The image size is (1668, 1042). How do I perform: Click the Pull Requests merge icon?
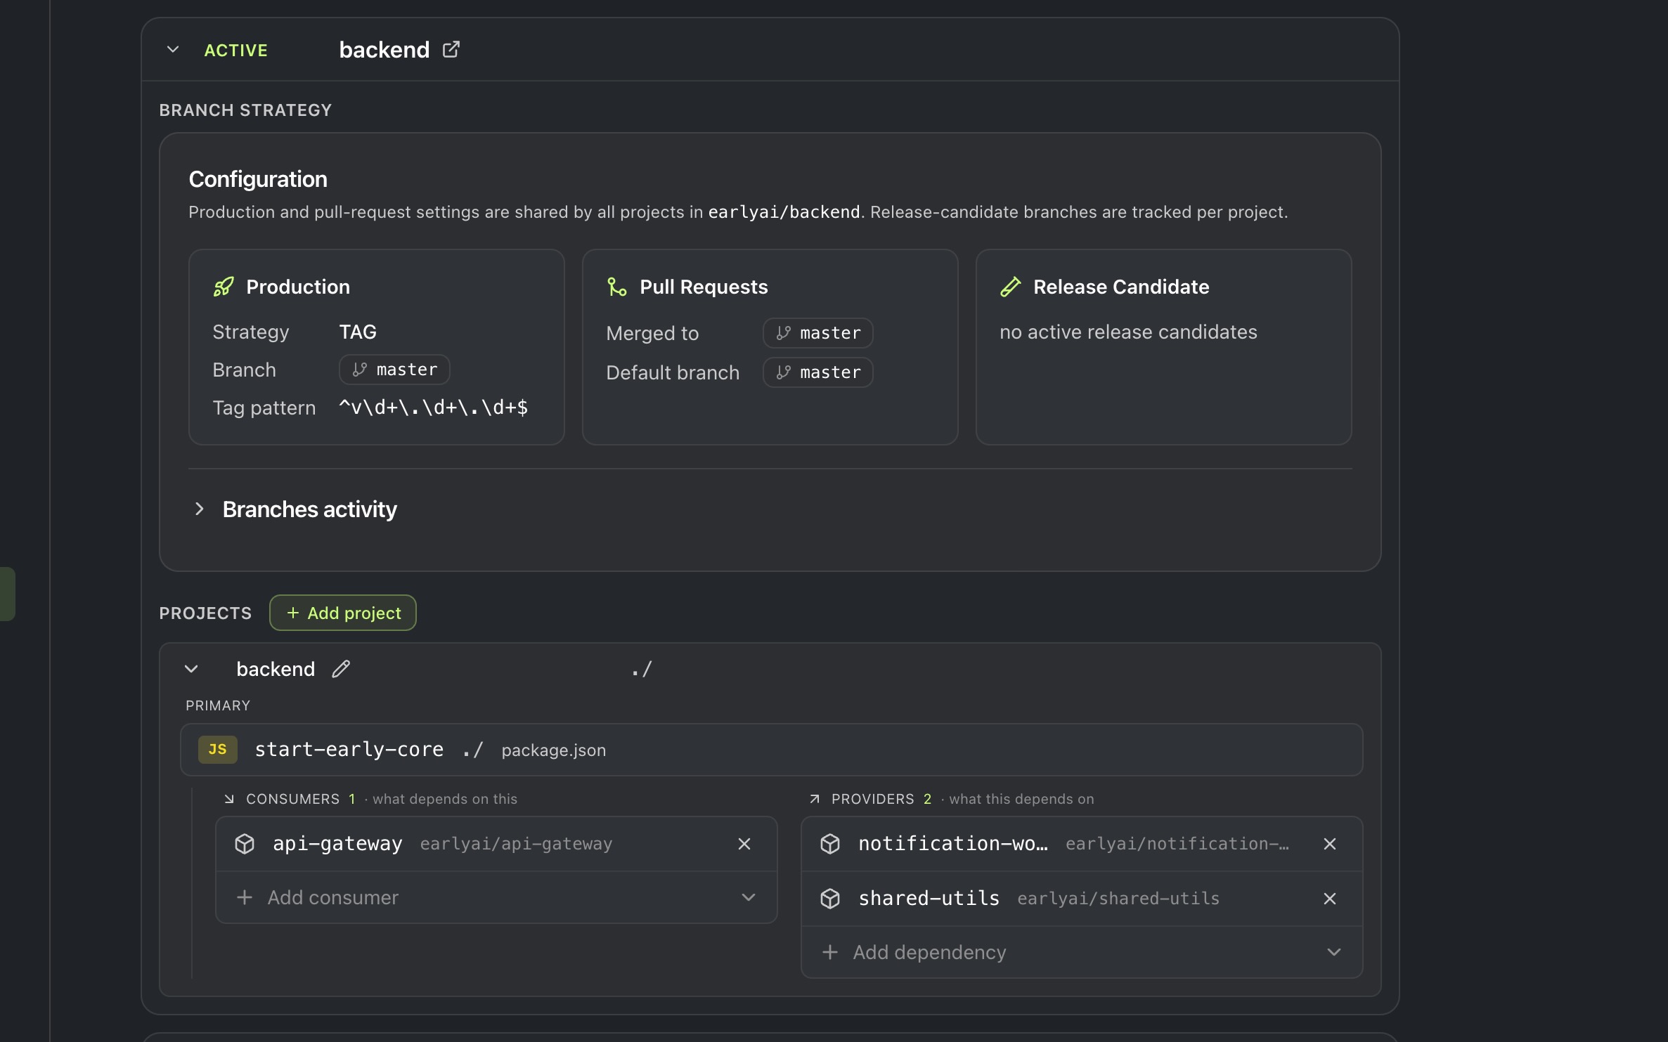tap(617, 287)
